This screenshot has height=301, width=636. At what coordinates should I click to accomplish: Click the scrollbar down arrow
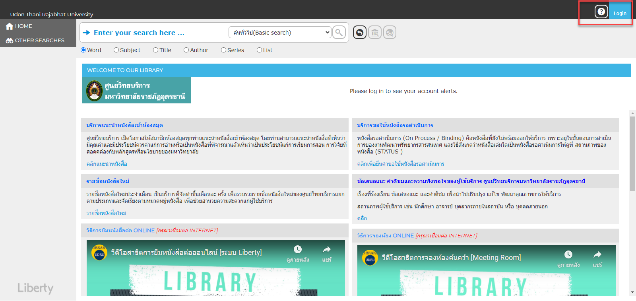[x=632, y=292]
